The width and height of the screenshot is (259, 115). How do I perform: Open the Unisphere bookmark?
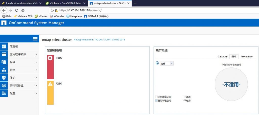tap(74, 16)
